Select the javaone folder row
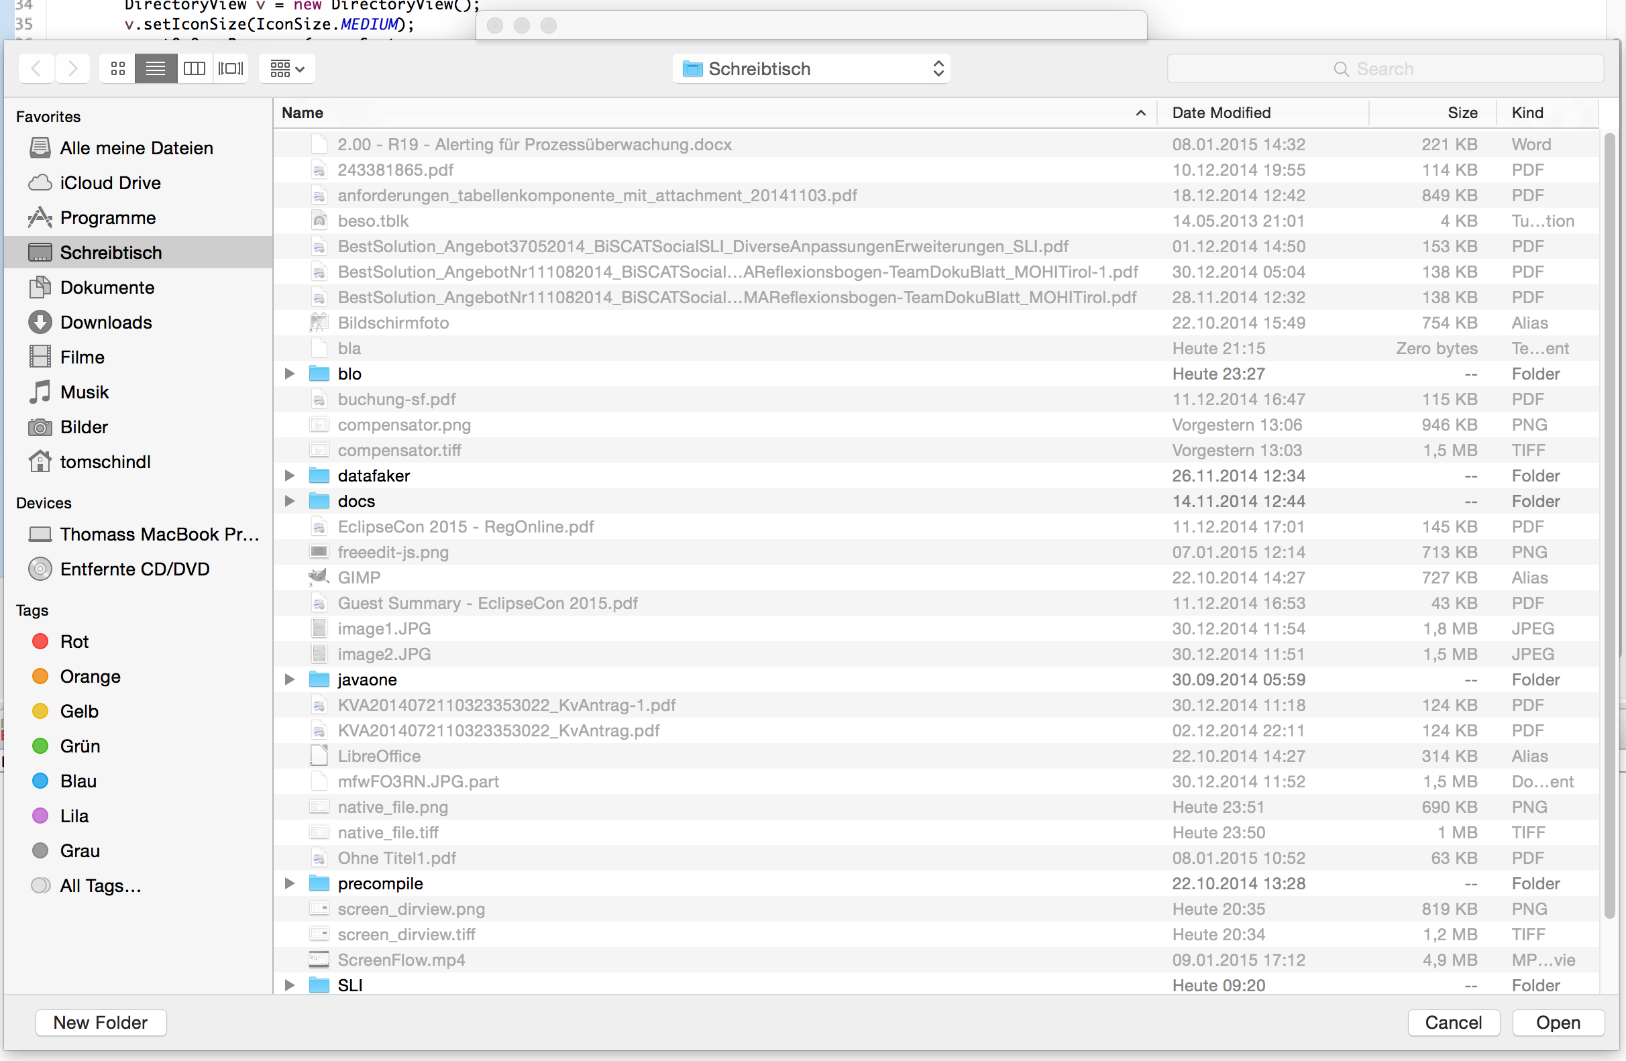The height and width of the screenshot is (1061, 1626). pos(936,679)
